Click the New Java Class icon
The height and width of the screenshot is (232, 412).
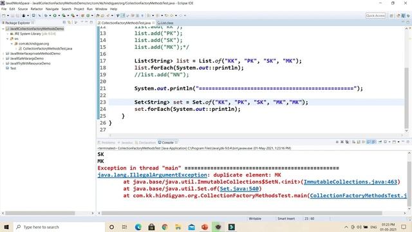coord(88,15)
